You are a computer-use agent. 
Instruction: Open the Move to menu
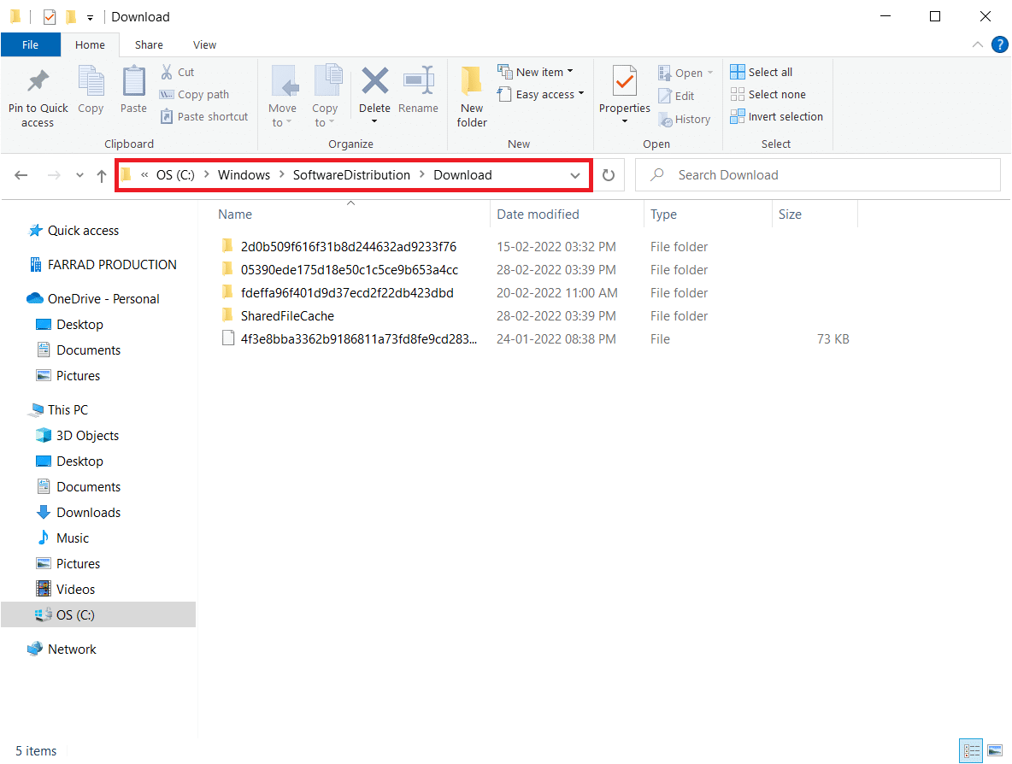[x=283, y=97]
